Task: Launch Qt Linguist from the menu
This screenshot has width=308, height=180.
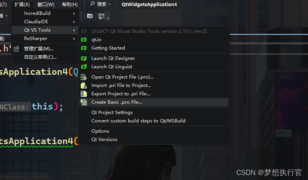Action: 153,67
